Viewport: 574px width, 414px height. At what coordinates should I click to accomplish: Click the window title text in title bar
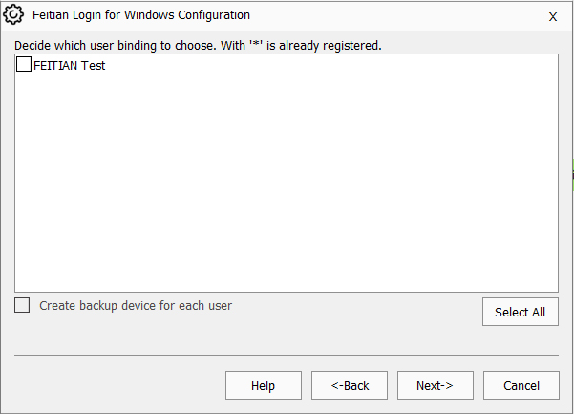141,15
